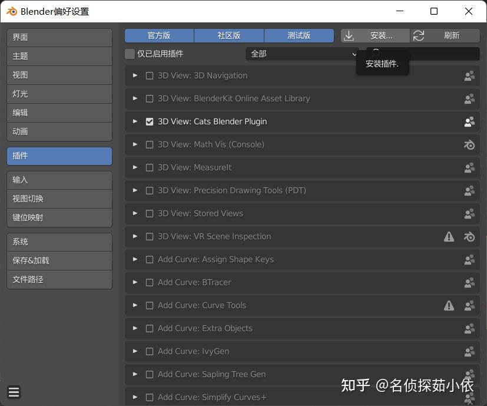Image resolution: width=487 pixels, height=406 pixels.
Task: Expand Add Curve: Extra Objects entry
Action: point(135,328)
